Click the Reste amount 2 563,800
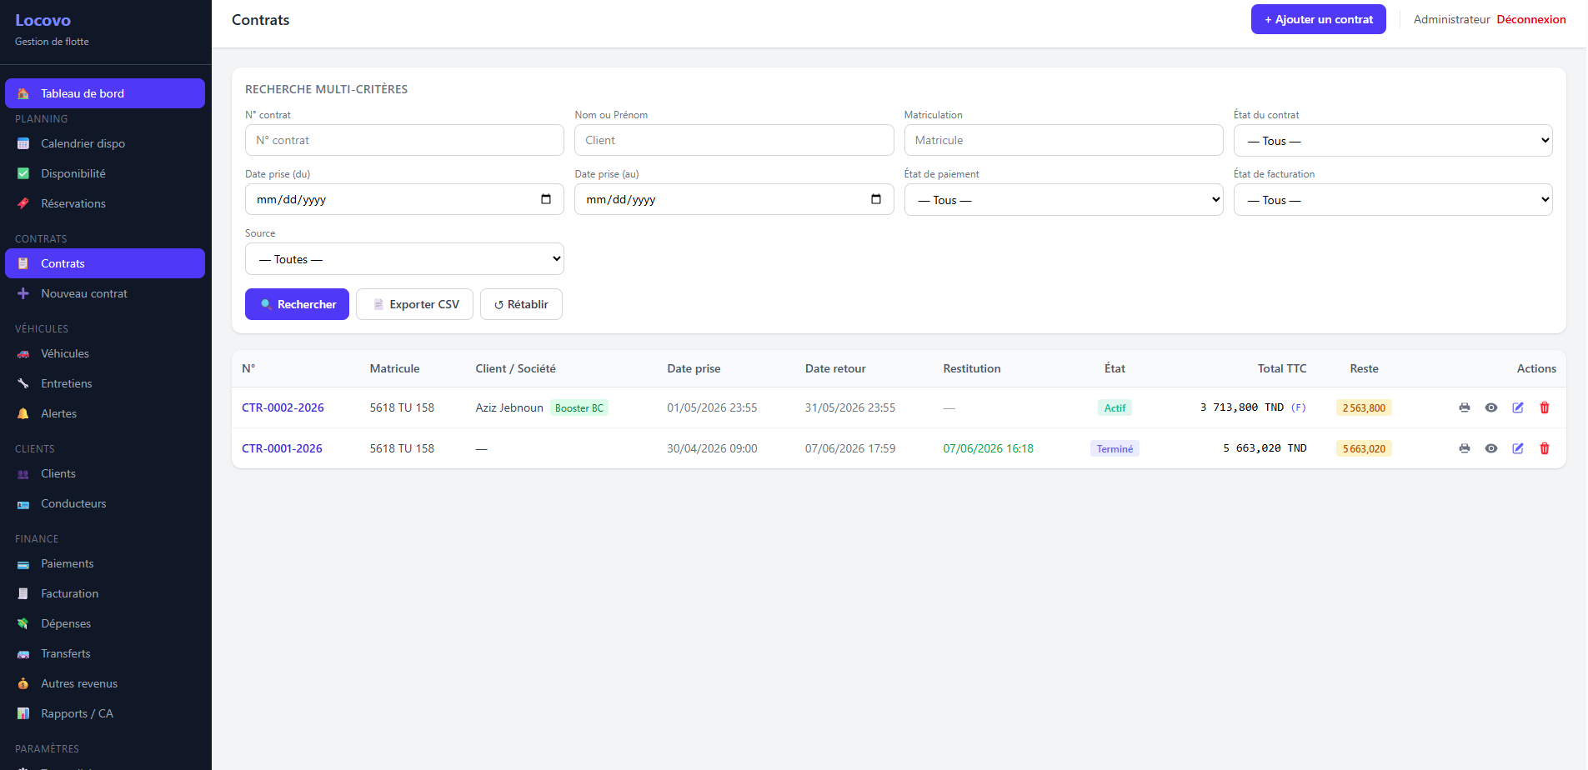This screenshot has width=1588, height=770. pos(1364,407)
